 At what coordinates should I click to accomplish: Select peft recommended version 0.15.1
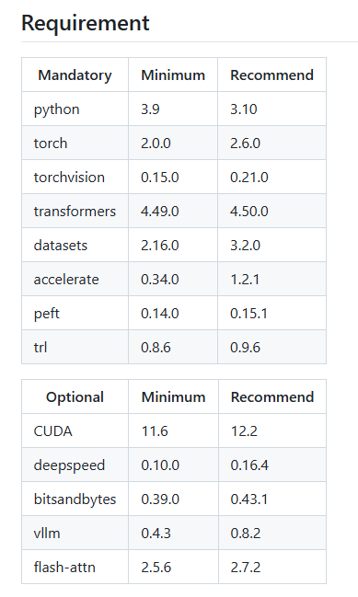click(x=248, y=314)
